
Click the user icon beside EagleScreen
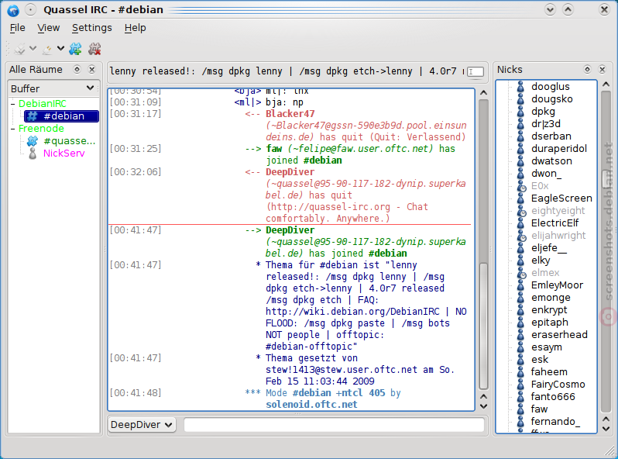tap(520, 198)
